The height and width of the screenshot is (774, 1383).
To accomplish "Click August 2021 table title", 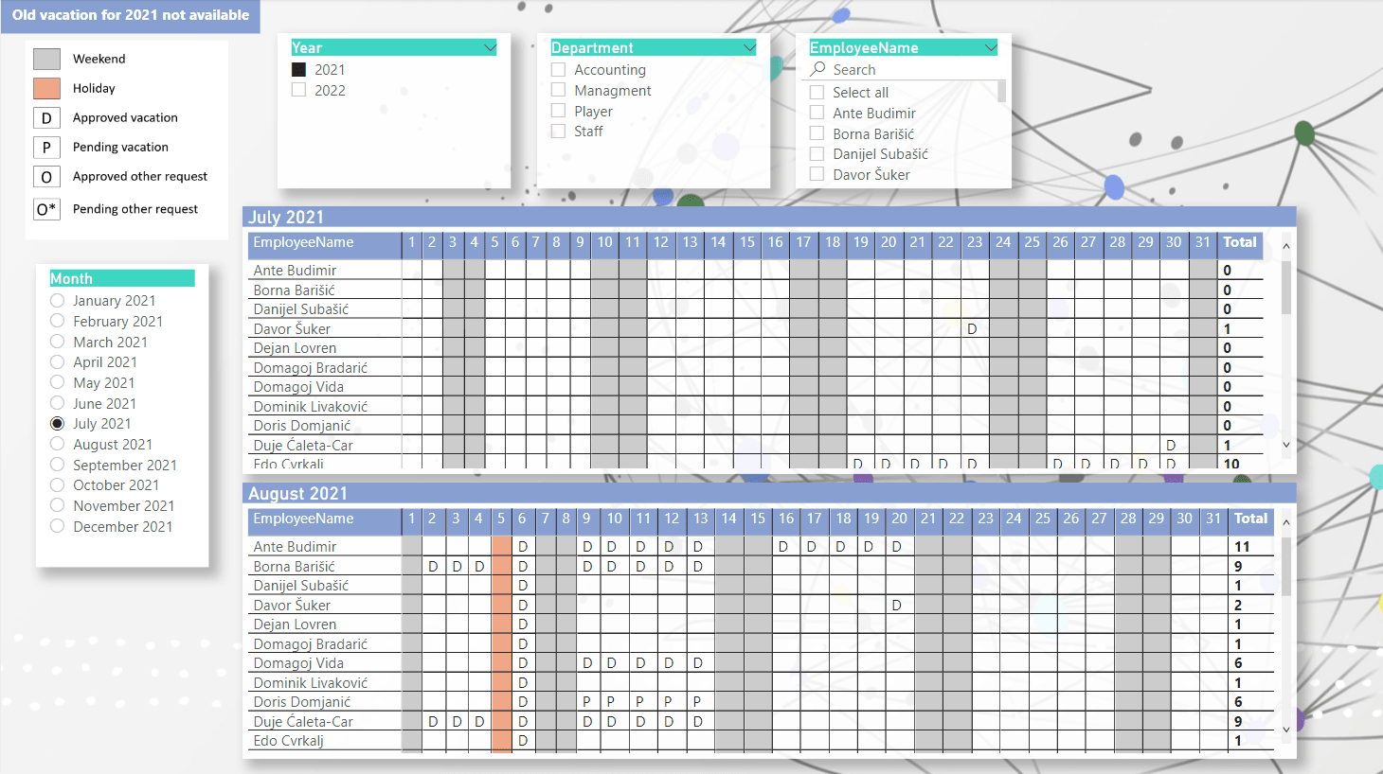I will tap(297, 493).
